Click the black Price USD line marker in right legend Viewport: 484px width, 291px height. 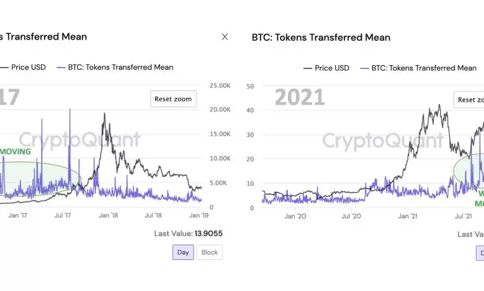[x=308, y=68]
